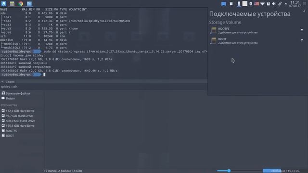Open the clipboard tray icon
308x173 pixels.
pyautogui.click(x=231, y=3)
